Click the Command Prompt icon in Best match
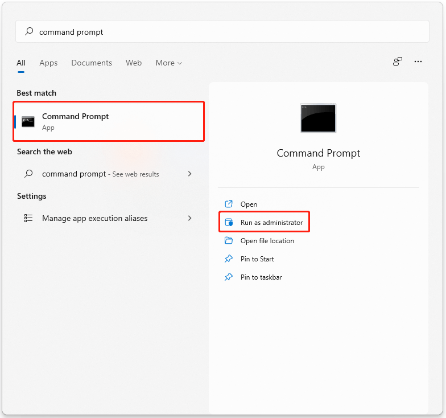The image size is (446, 418). pos(28,122)
